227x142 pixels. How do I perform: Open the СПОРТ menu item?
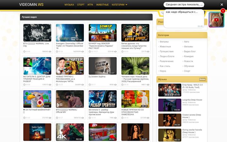[x=81, y=5]
